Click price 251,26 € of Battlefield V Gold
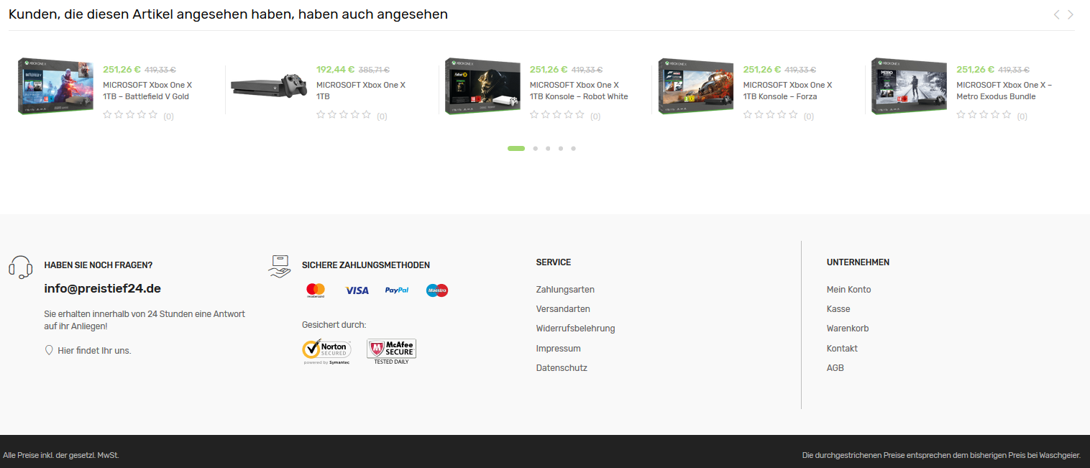 pyautogui.click(x=122, y=70)
